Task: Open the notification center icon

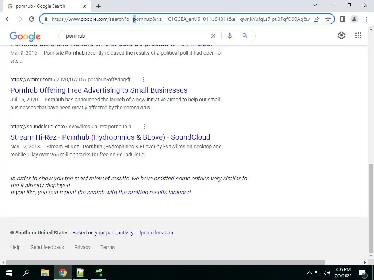Action: [362, 273]
